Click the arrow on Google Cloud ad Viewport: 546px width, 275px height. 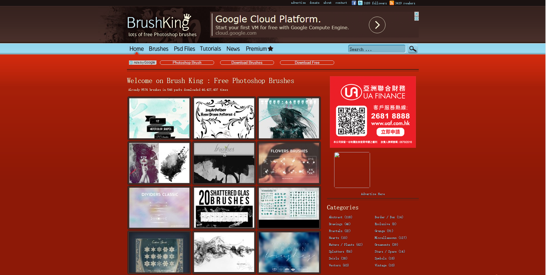(377, 25)
